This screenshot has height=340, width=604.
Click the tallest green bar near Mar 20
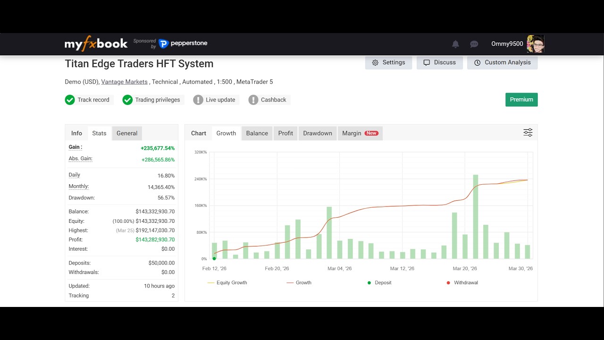(476, 217)
